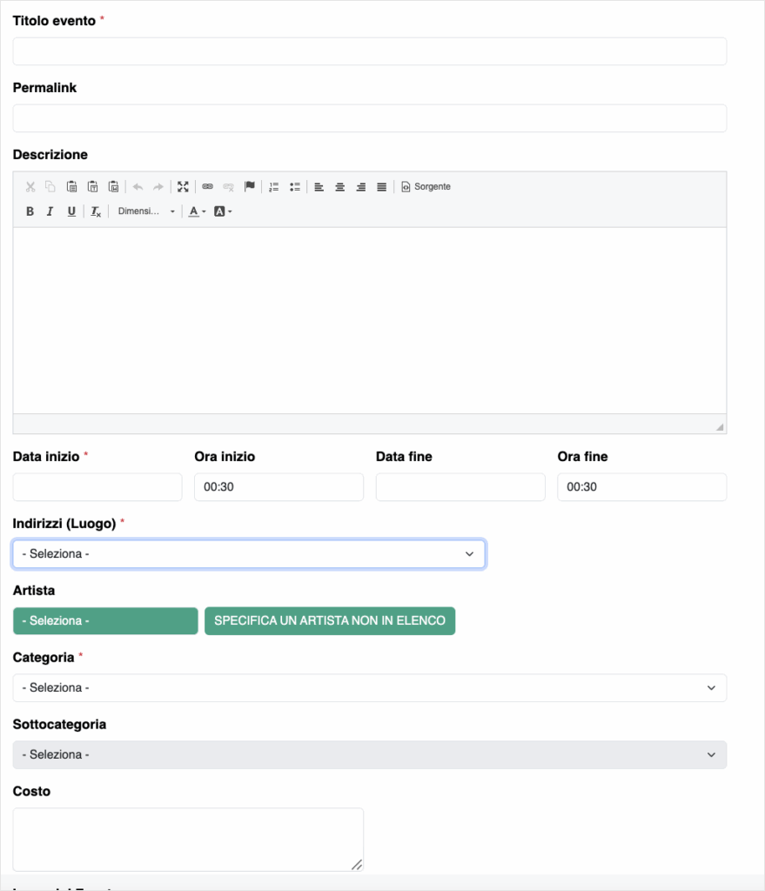The height and width of the screenshot is (891, 765).
Task: Open the Dimensione font size dropdown
Action: coord(146,211)
